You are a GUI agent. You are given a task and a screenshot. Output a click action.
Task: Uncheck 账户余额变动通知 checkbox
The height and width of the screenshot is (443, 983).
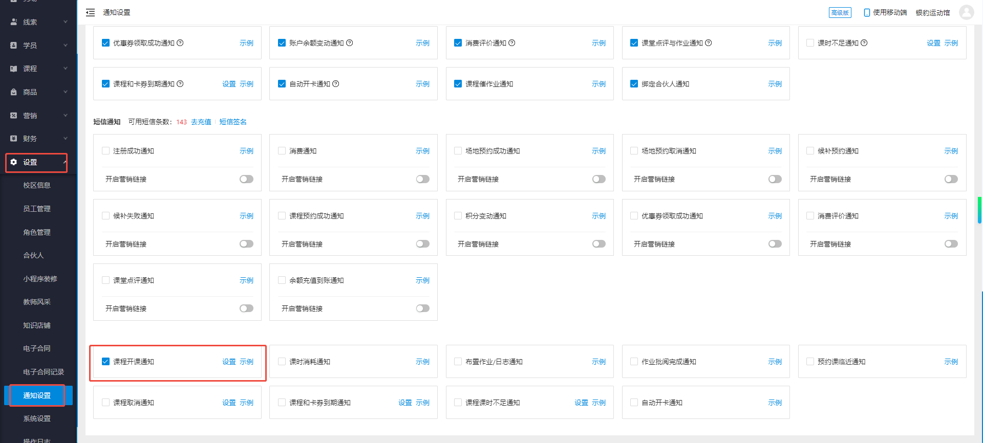pyautogui.click(x=282, y=43)
